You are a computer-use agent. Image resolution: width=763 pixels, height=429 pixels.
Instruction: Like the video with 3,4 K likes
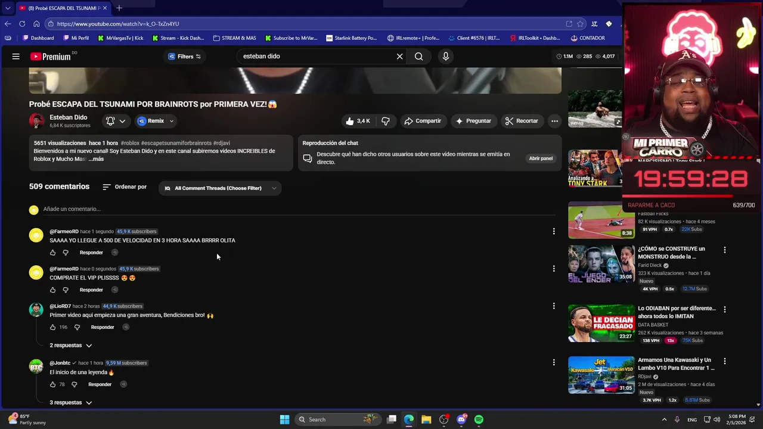[358, 121]
